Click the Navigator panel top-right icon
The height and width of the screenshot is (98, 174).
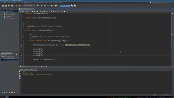(16, 55)
